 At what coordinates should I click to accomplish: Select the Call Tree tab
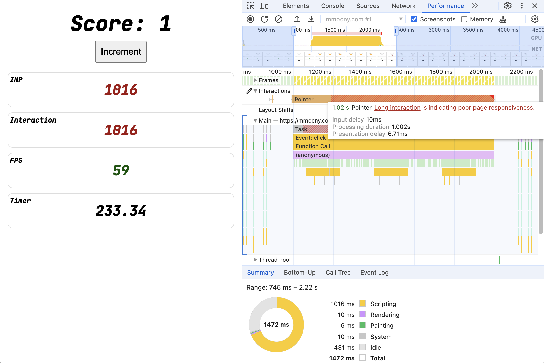point(337,272)
